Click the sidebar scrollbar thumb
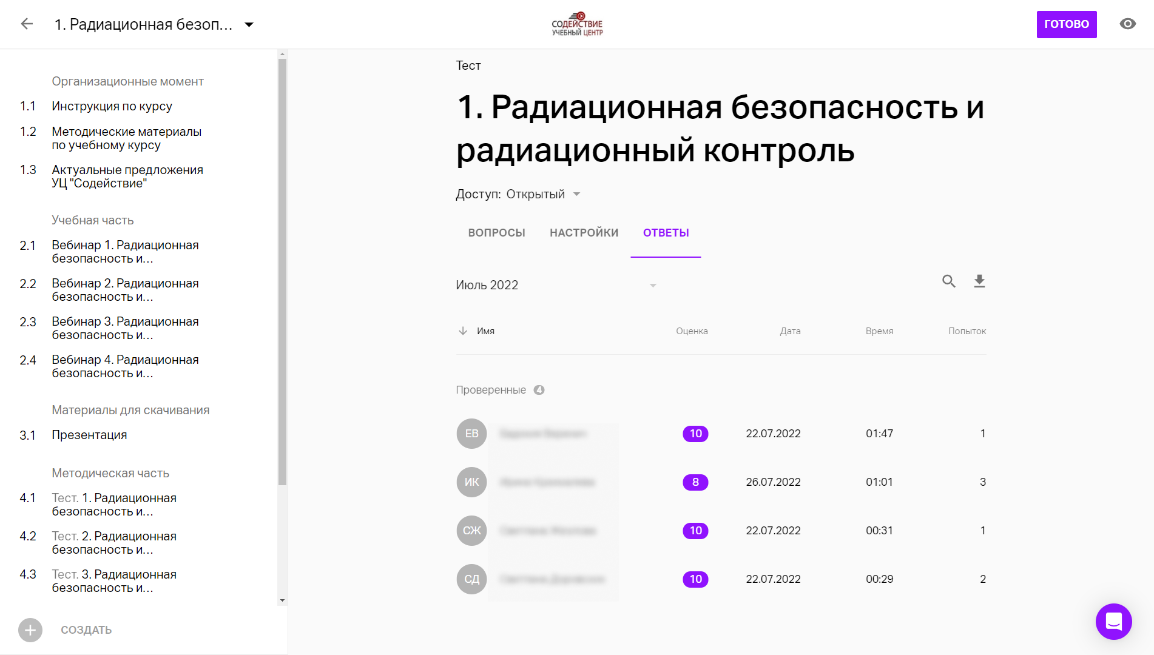This screenshot has height=655, width=1154. 282,272
